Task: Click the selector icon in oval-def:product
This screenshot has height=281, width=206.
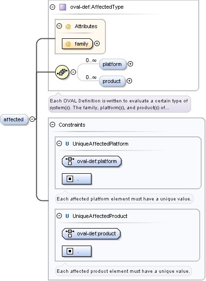Action: coord(70,233)
